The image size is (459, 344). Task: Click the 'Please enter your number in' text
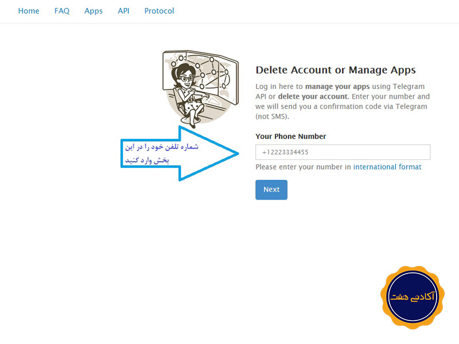(x=304, y=167)
